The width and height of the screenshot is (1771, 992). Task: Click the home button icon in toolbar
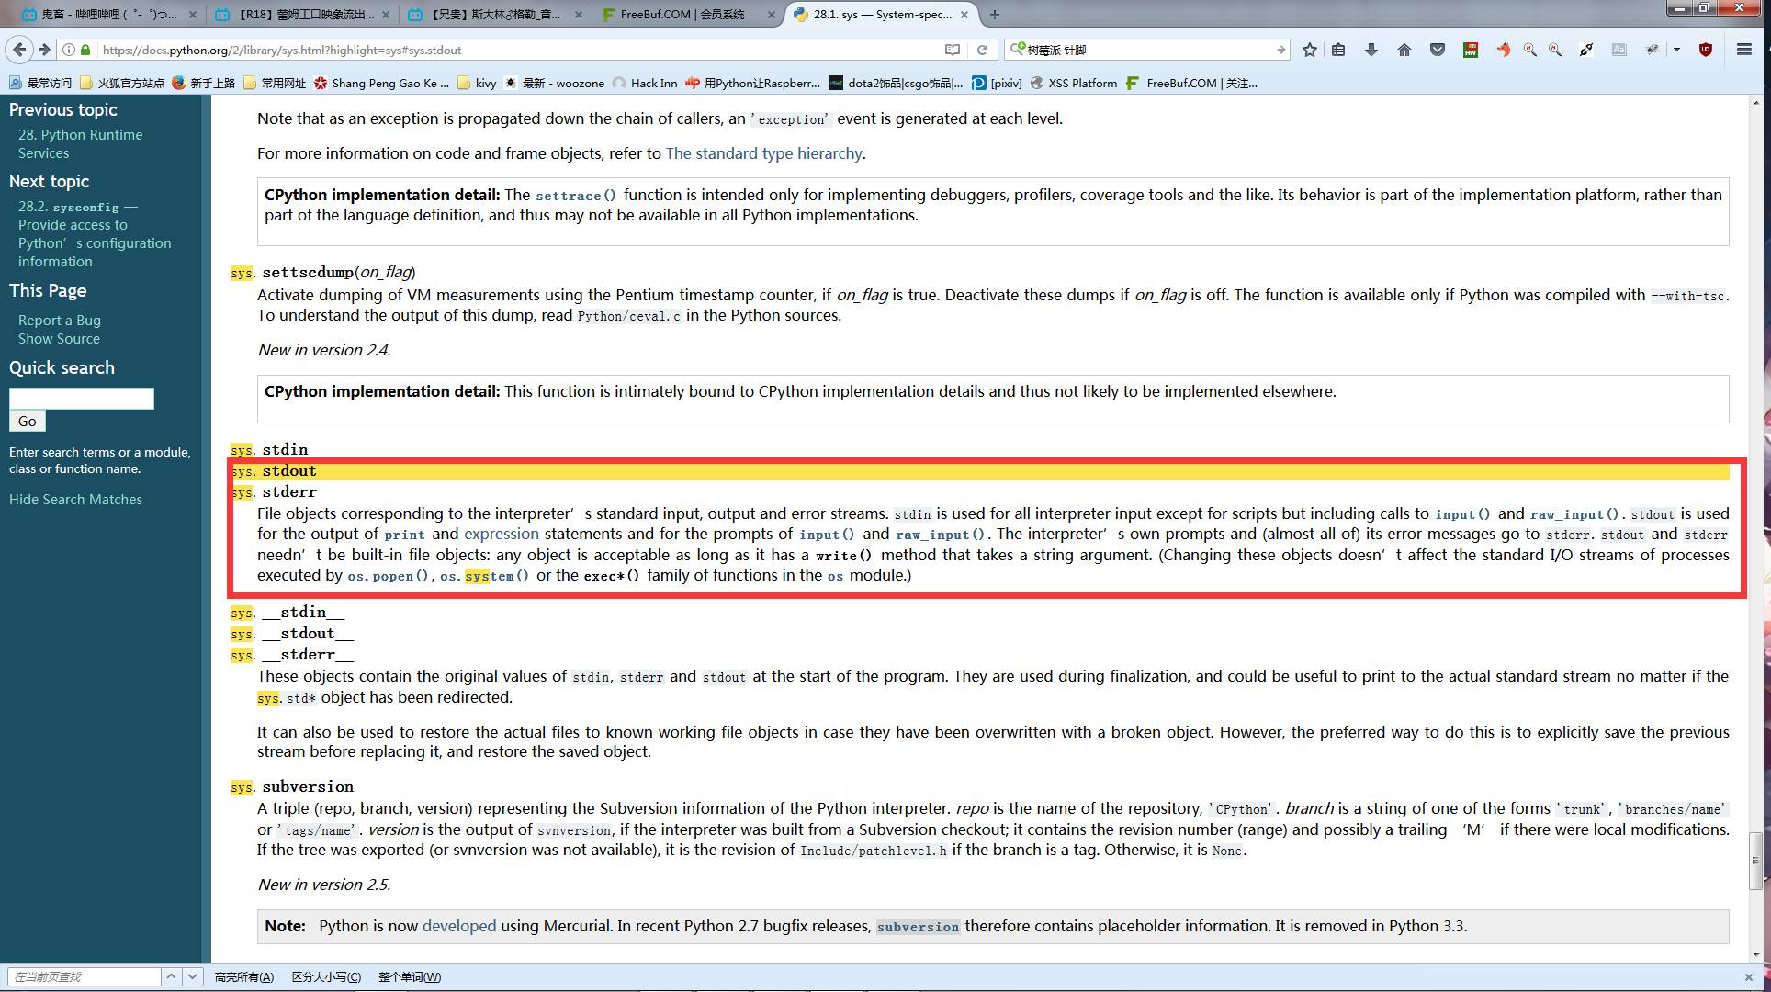1404,51
